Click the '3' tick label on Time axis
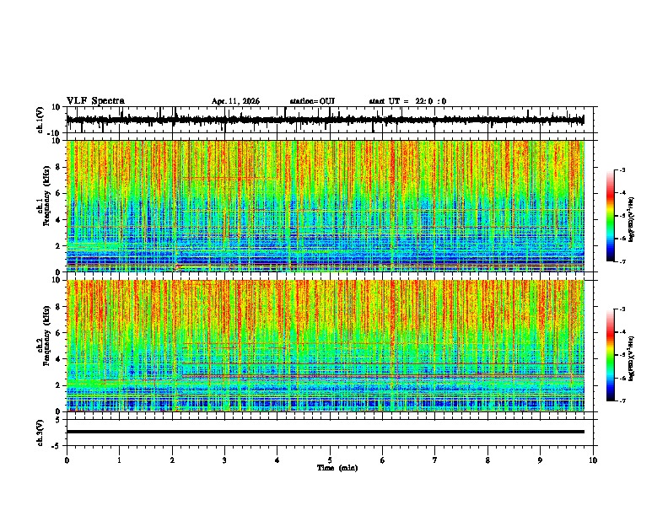 [x=224, y=460]
